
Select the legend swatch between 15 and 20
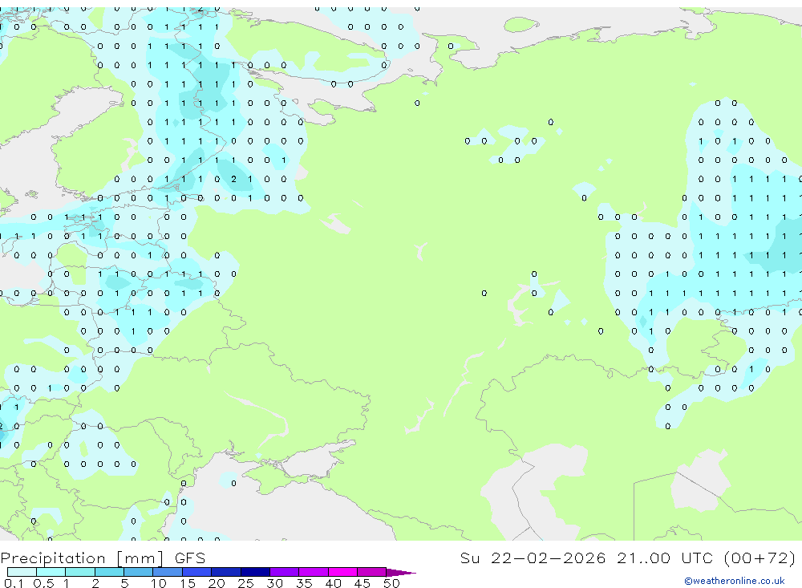[x=197, y=572]
